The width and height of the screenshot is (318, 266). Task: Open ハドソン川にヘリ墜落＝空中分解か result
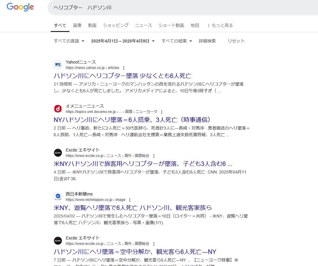[x=135, y=252]
